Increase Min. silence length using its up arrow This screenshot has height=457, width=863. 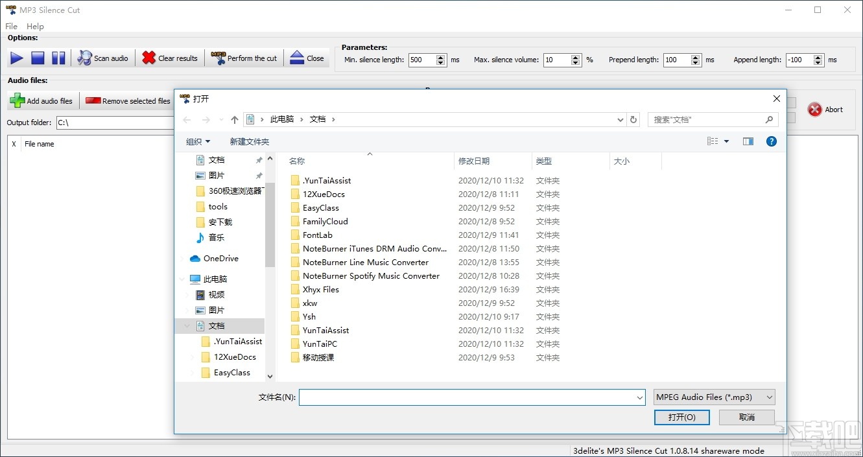(x=441, y=56)
